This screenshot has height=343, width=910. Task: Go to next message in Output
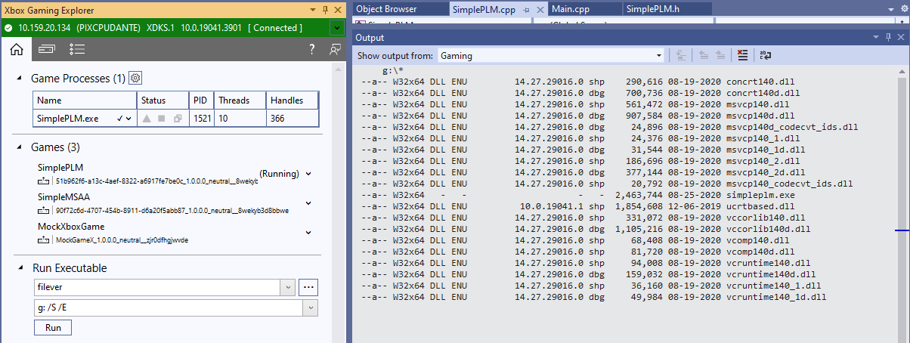720,55
